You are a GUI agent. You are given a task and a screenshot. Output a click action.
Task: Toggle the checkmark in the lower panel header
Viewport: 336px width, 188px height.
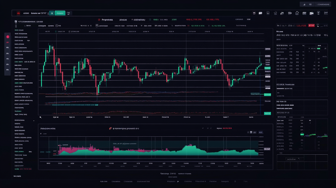pyautogui.click(x=203, y=128)
